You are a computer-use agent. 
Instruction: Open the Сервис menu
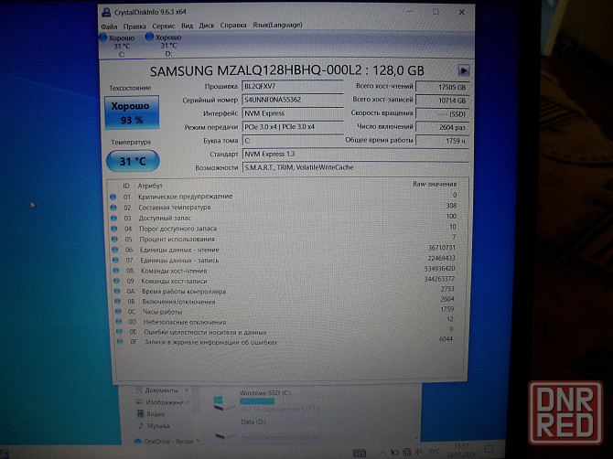click(164, 26)
